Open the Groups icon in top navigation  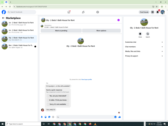[x=97, y=12]
